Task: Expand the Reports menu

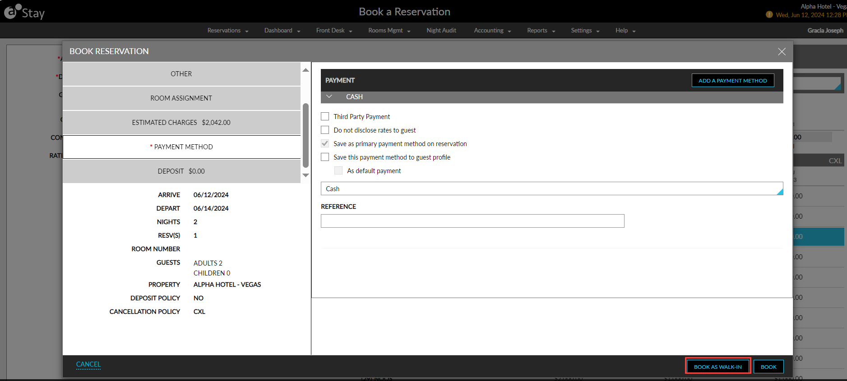Action: 541,31
